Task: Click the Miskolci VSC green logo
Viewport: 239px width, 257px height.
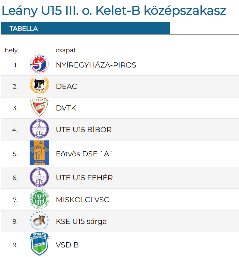Action: pos(39,199)
